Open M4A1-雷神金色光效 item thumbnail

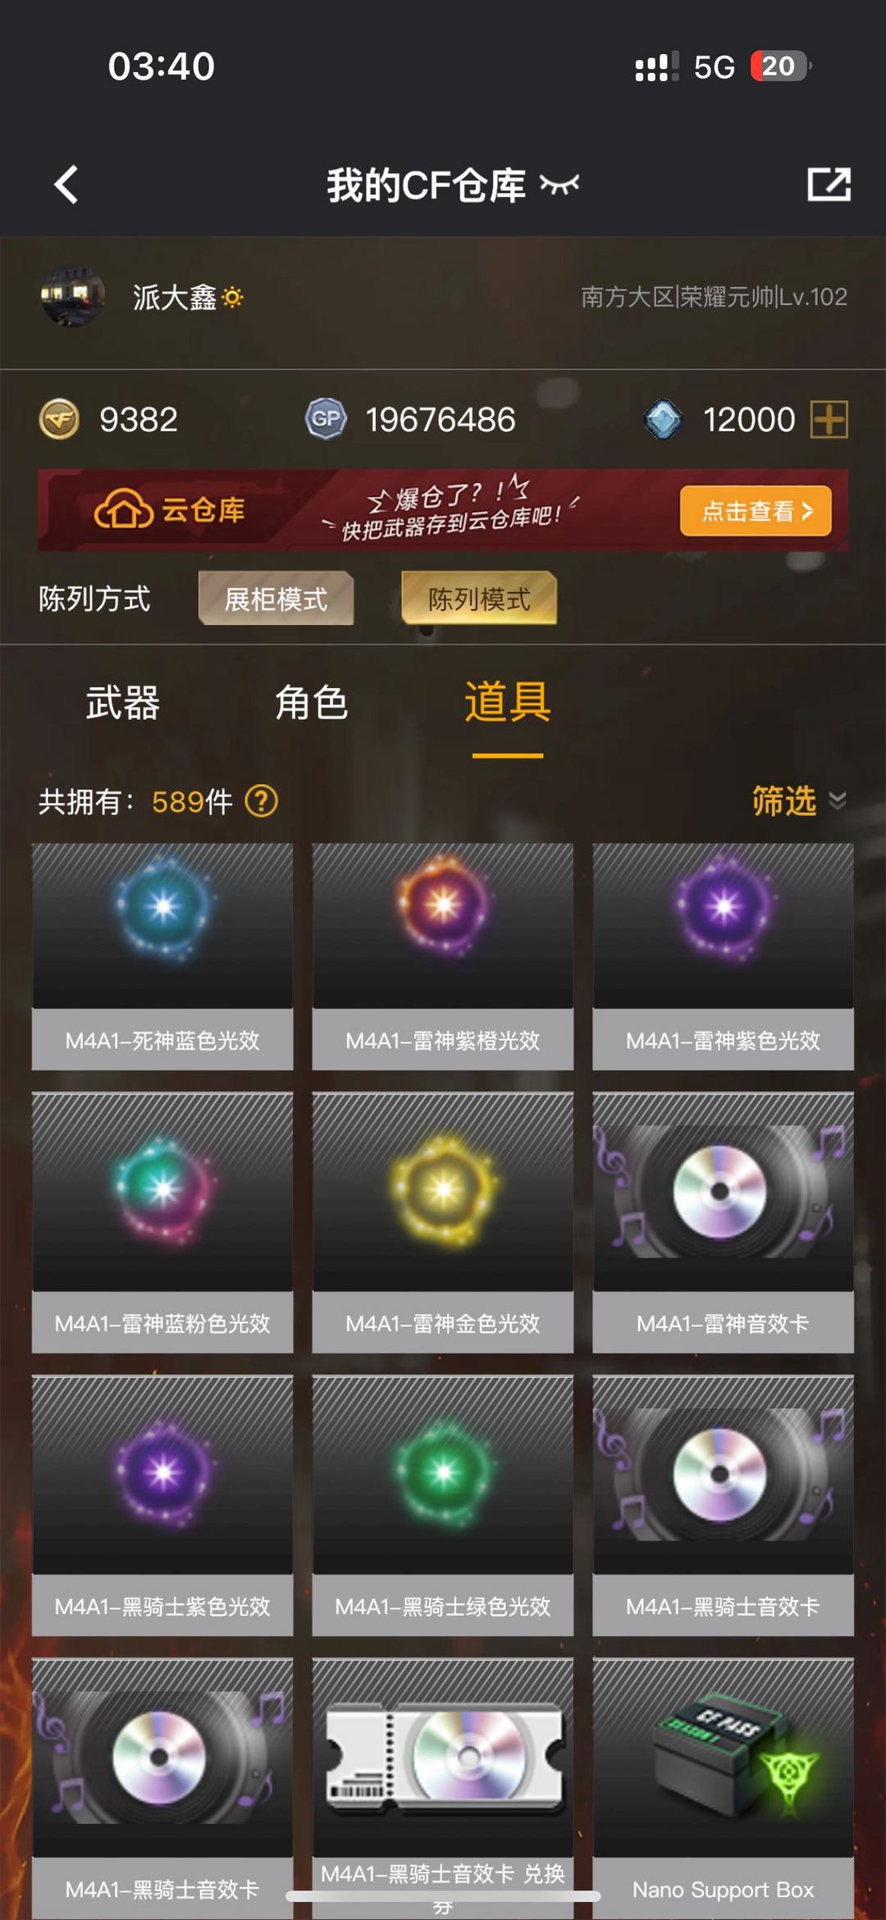pos(443,1192)
